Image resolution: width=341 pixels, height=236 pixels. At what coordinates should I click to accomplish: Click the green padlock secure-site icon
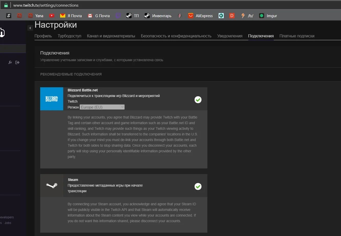(6, 5)
